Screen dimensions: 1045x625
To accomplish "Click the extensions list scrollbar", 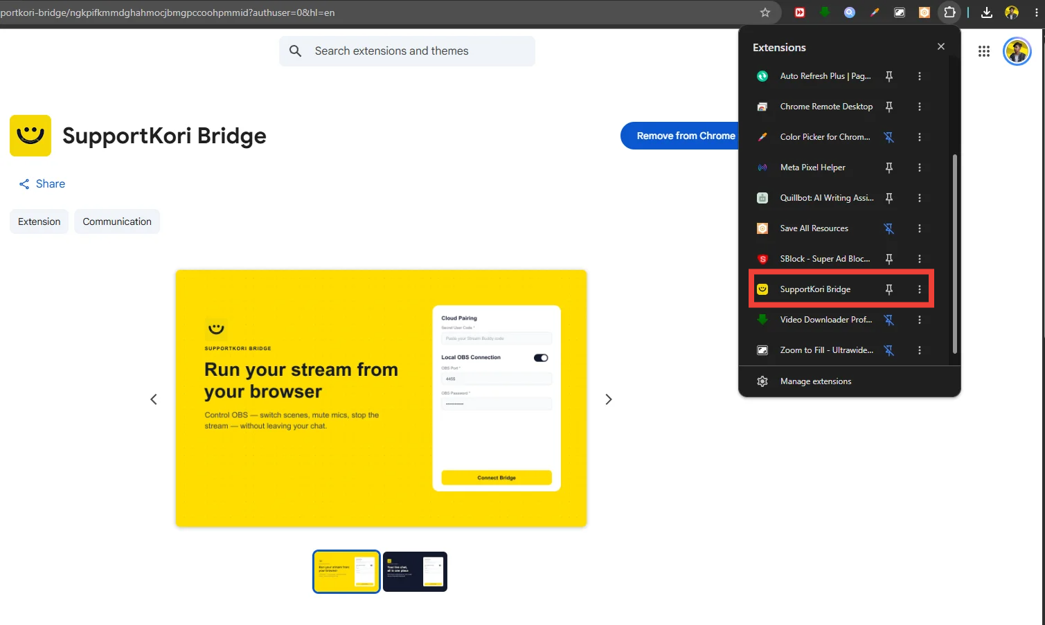I will tap(955, 253).
